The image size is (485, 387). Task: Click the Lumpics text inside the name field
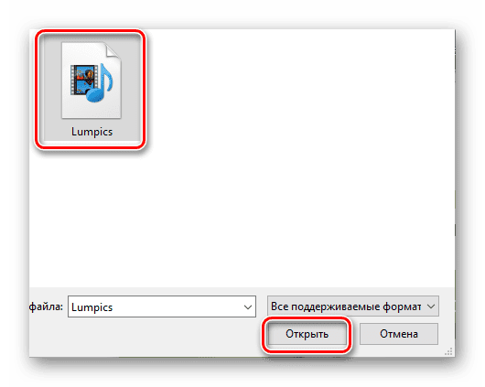(92, 307)
